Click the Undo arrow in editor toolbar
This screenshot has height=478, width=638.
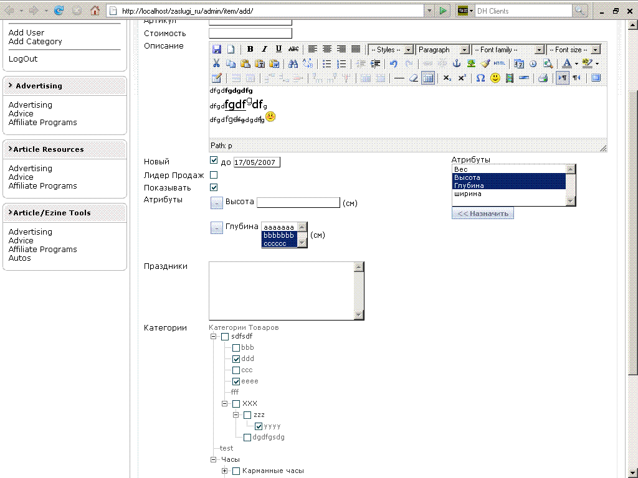[x=394, y=63]
